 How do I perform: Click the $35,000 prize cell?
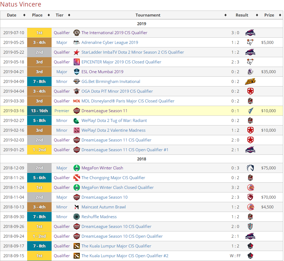click(269, 72)
